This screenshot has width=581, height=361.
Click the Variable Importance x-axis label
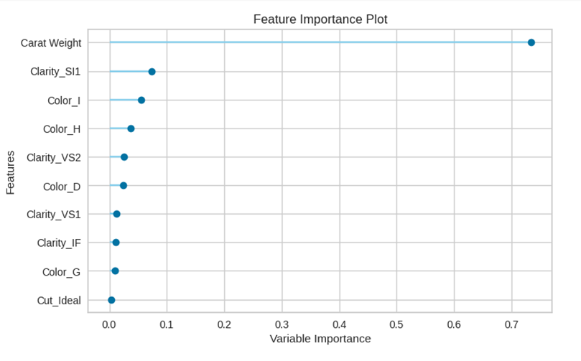pyautogui.click(x=320, y=339)
